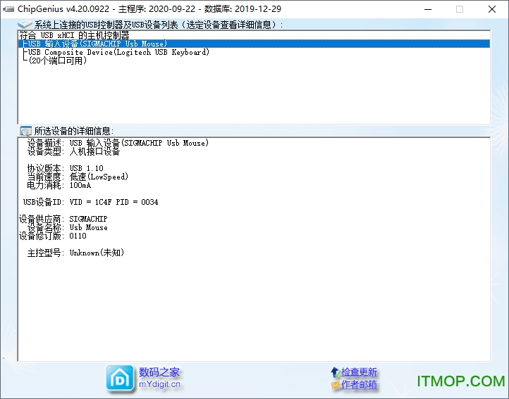Click the 当前速度 LowSpeed line
The height and width of the screenshot is (399, 509).
[78, 177]
